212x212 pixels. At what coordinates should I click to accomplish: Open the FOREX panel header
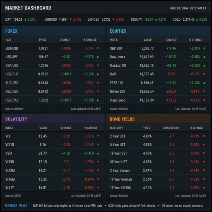coord(53,31)
